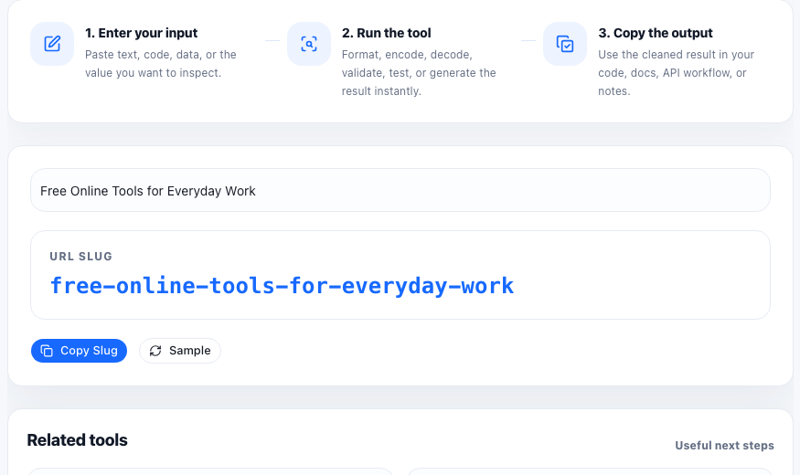
Task: Click the generated slug free-online-tools-for-everyday-work
Action: pos(282,285)
